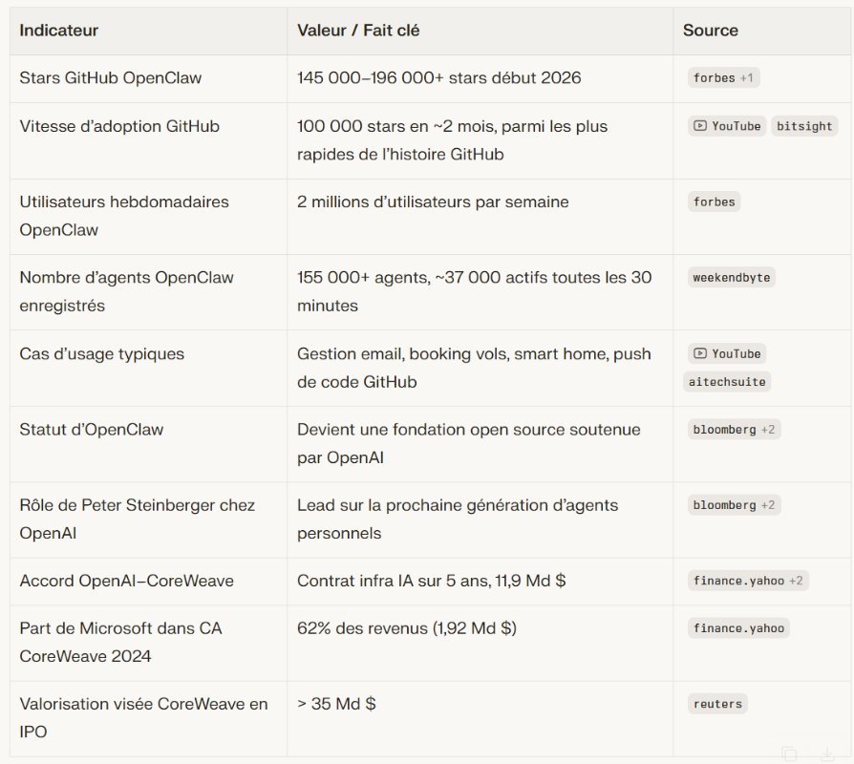Open the aitechsuite source chip
Screen dimensions: 854x764
click(x=728, y=381)
